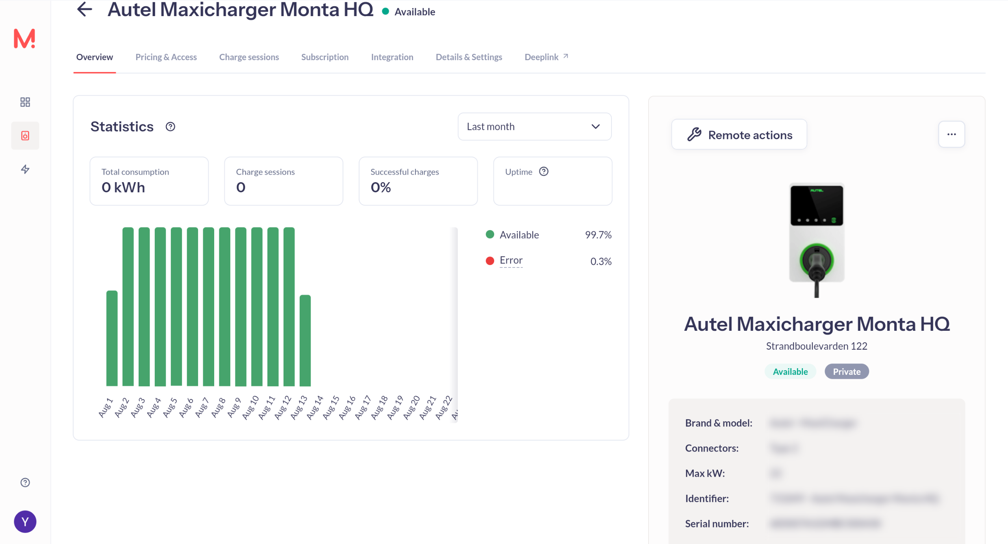Image resolution: width=1008 pixels, height=544 pixels.
Task: Click the Autel charger product image
Action: 817,239
